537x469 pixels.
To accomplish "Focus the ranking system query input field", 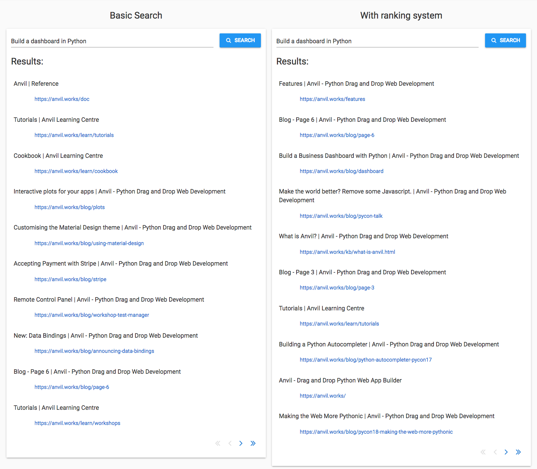I will pos(377,41).
